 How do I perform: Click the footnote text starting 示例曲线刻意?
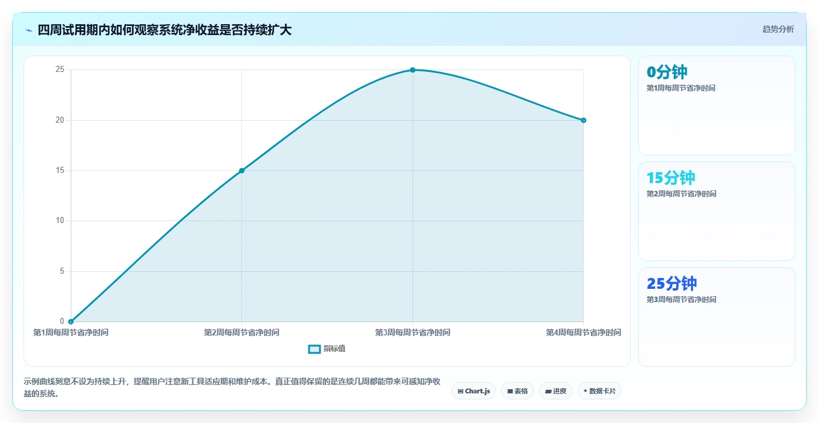click(232, 387)
